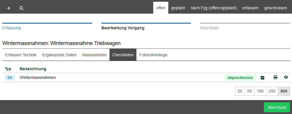Select the Checklisten tab

point(123,55)
